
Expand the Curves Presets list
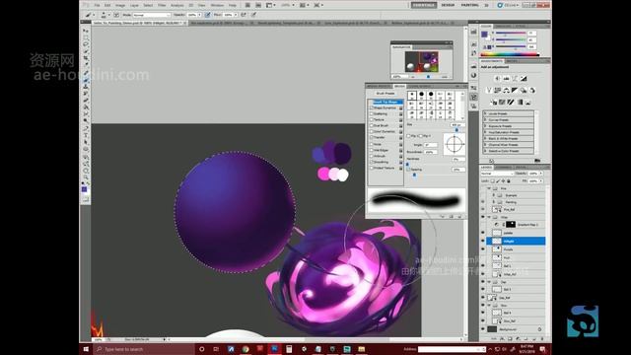(485, 120)
